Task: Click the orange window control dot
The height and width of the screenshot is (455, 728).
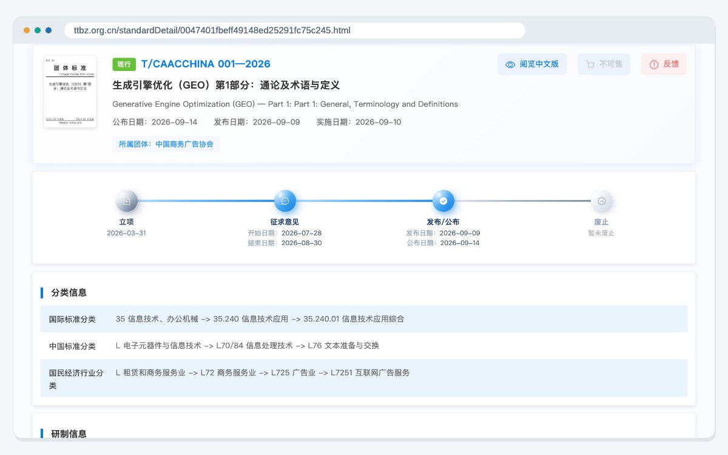Action: point(27,30)
